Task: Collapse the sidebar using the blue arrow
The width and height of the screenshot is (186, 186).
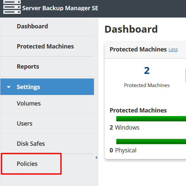Action: point(96,158)
